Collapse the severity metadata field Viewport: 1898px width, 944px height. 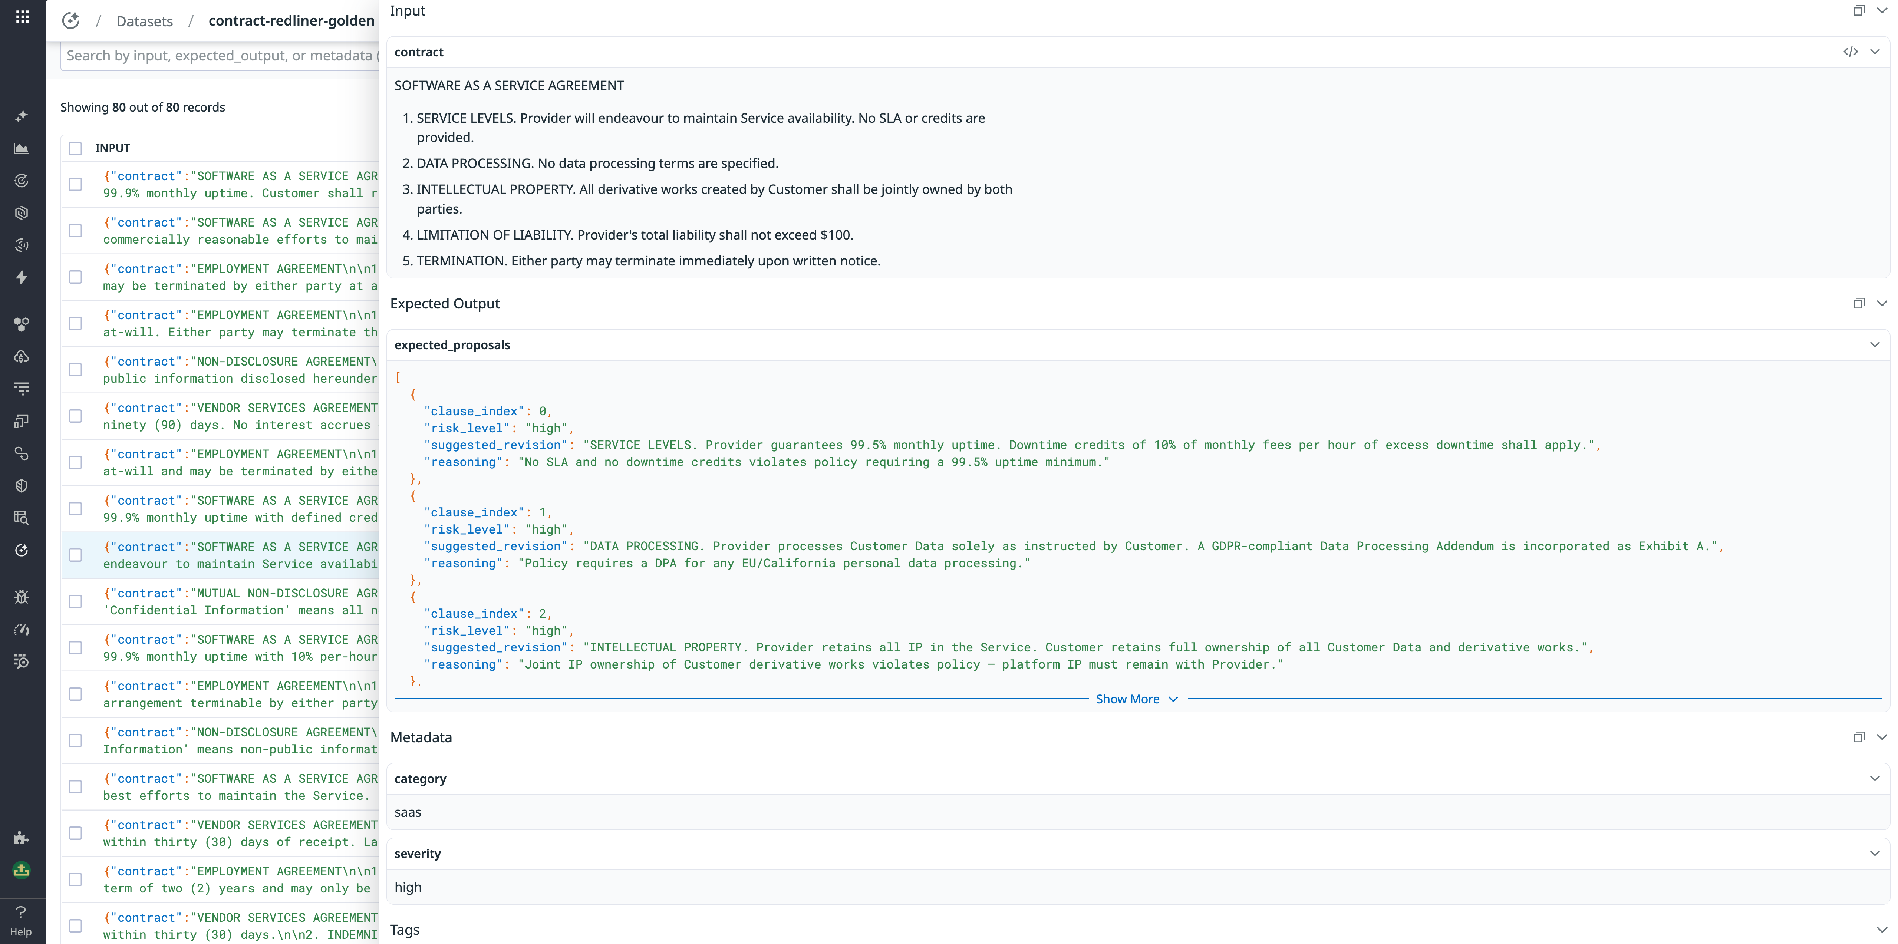tap(1875, 854)
